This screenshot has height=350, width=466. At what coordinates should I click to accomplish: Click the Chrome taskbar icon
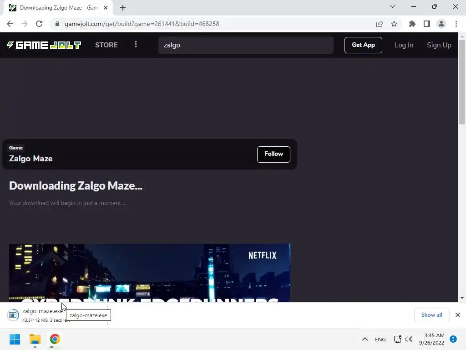pos(55,339)
